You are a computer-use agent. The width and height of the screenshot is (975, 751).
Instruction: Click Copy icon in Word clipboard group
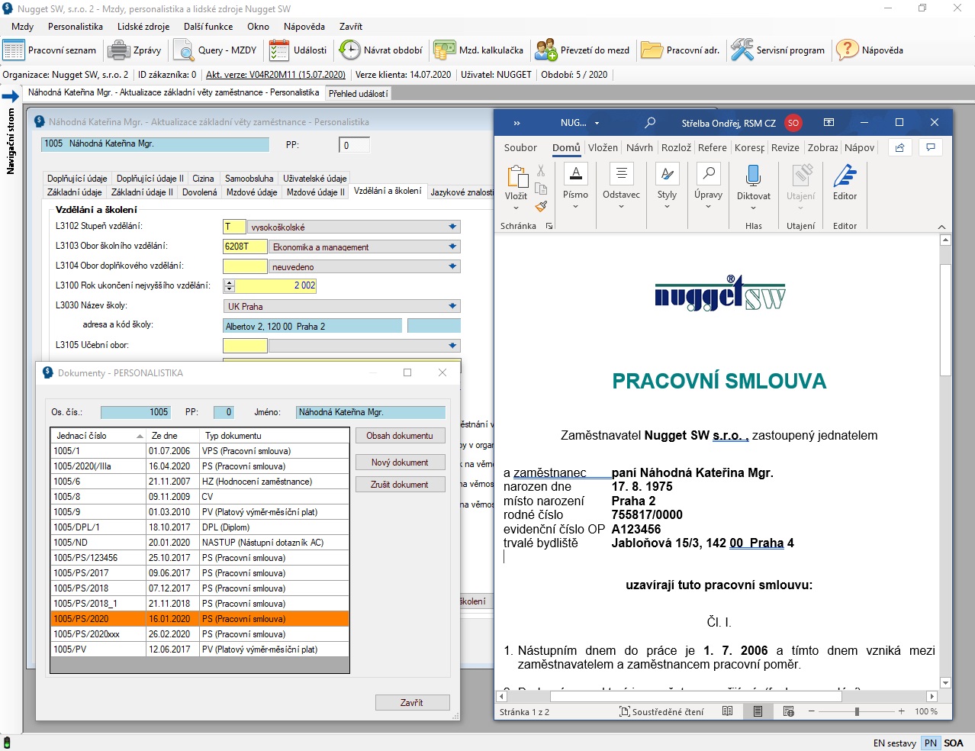pos(541,189)
